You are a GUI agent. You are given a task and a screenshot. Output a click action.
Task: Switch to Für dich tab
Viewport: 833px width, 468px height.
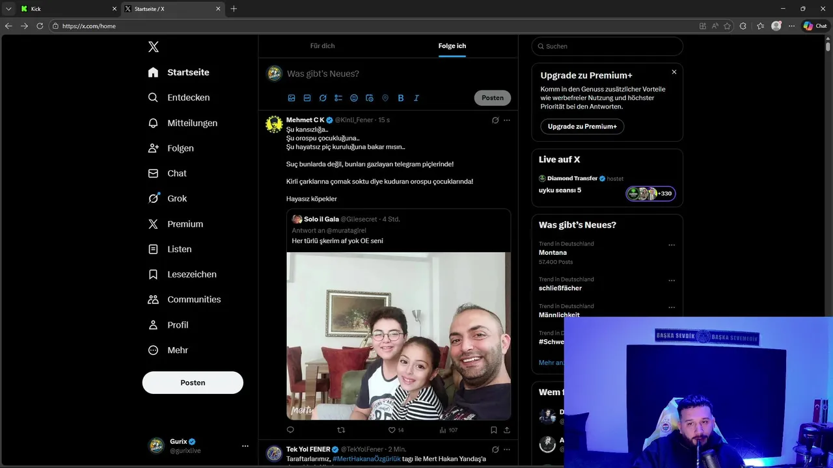click(x=322, y=46)
